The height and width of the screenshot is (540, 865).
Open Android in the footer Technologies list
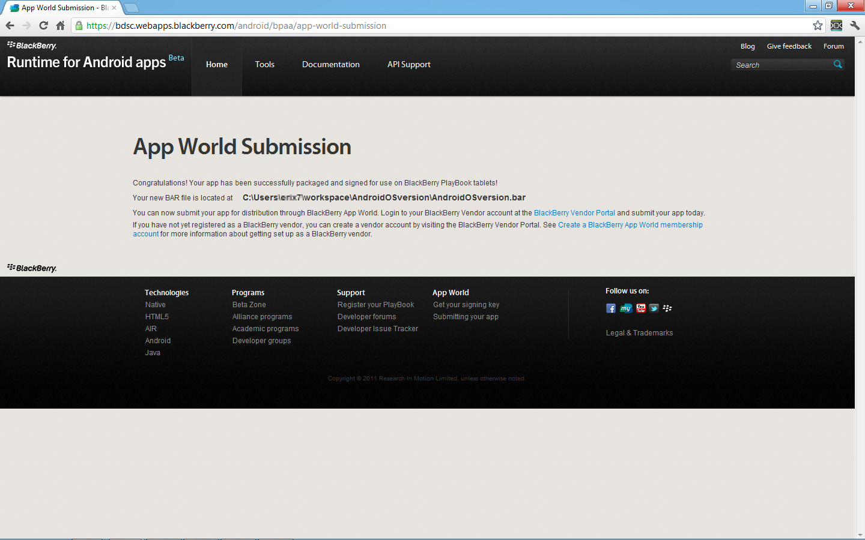click(x=158, y=341)
